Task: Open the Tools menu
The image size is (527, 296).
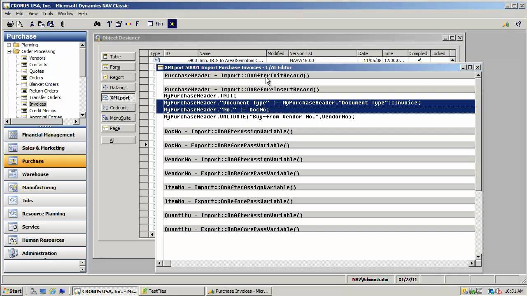Action: (47, 14)
